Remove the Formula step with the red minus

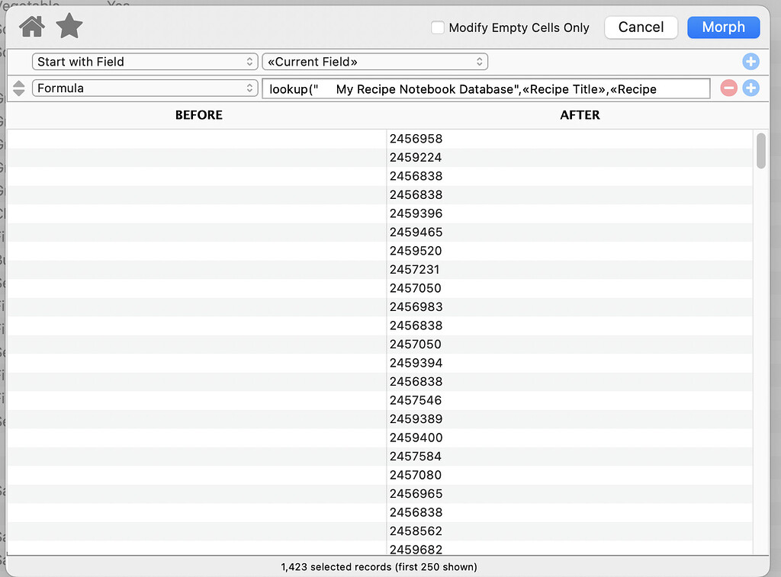[728, 88]
